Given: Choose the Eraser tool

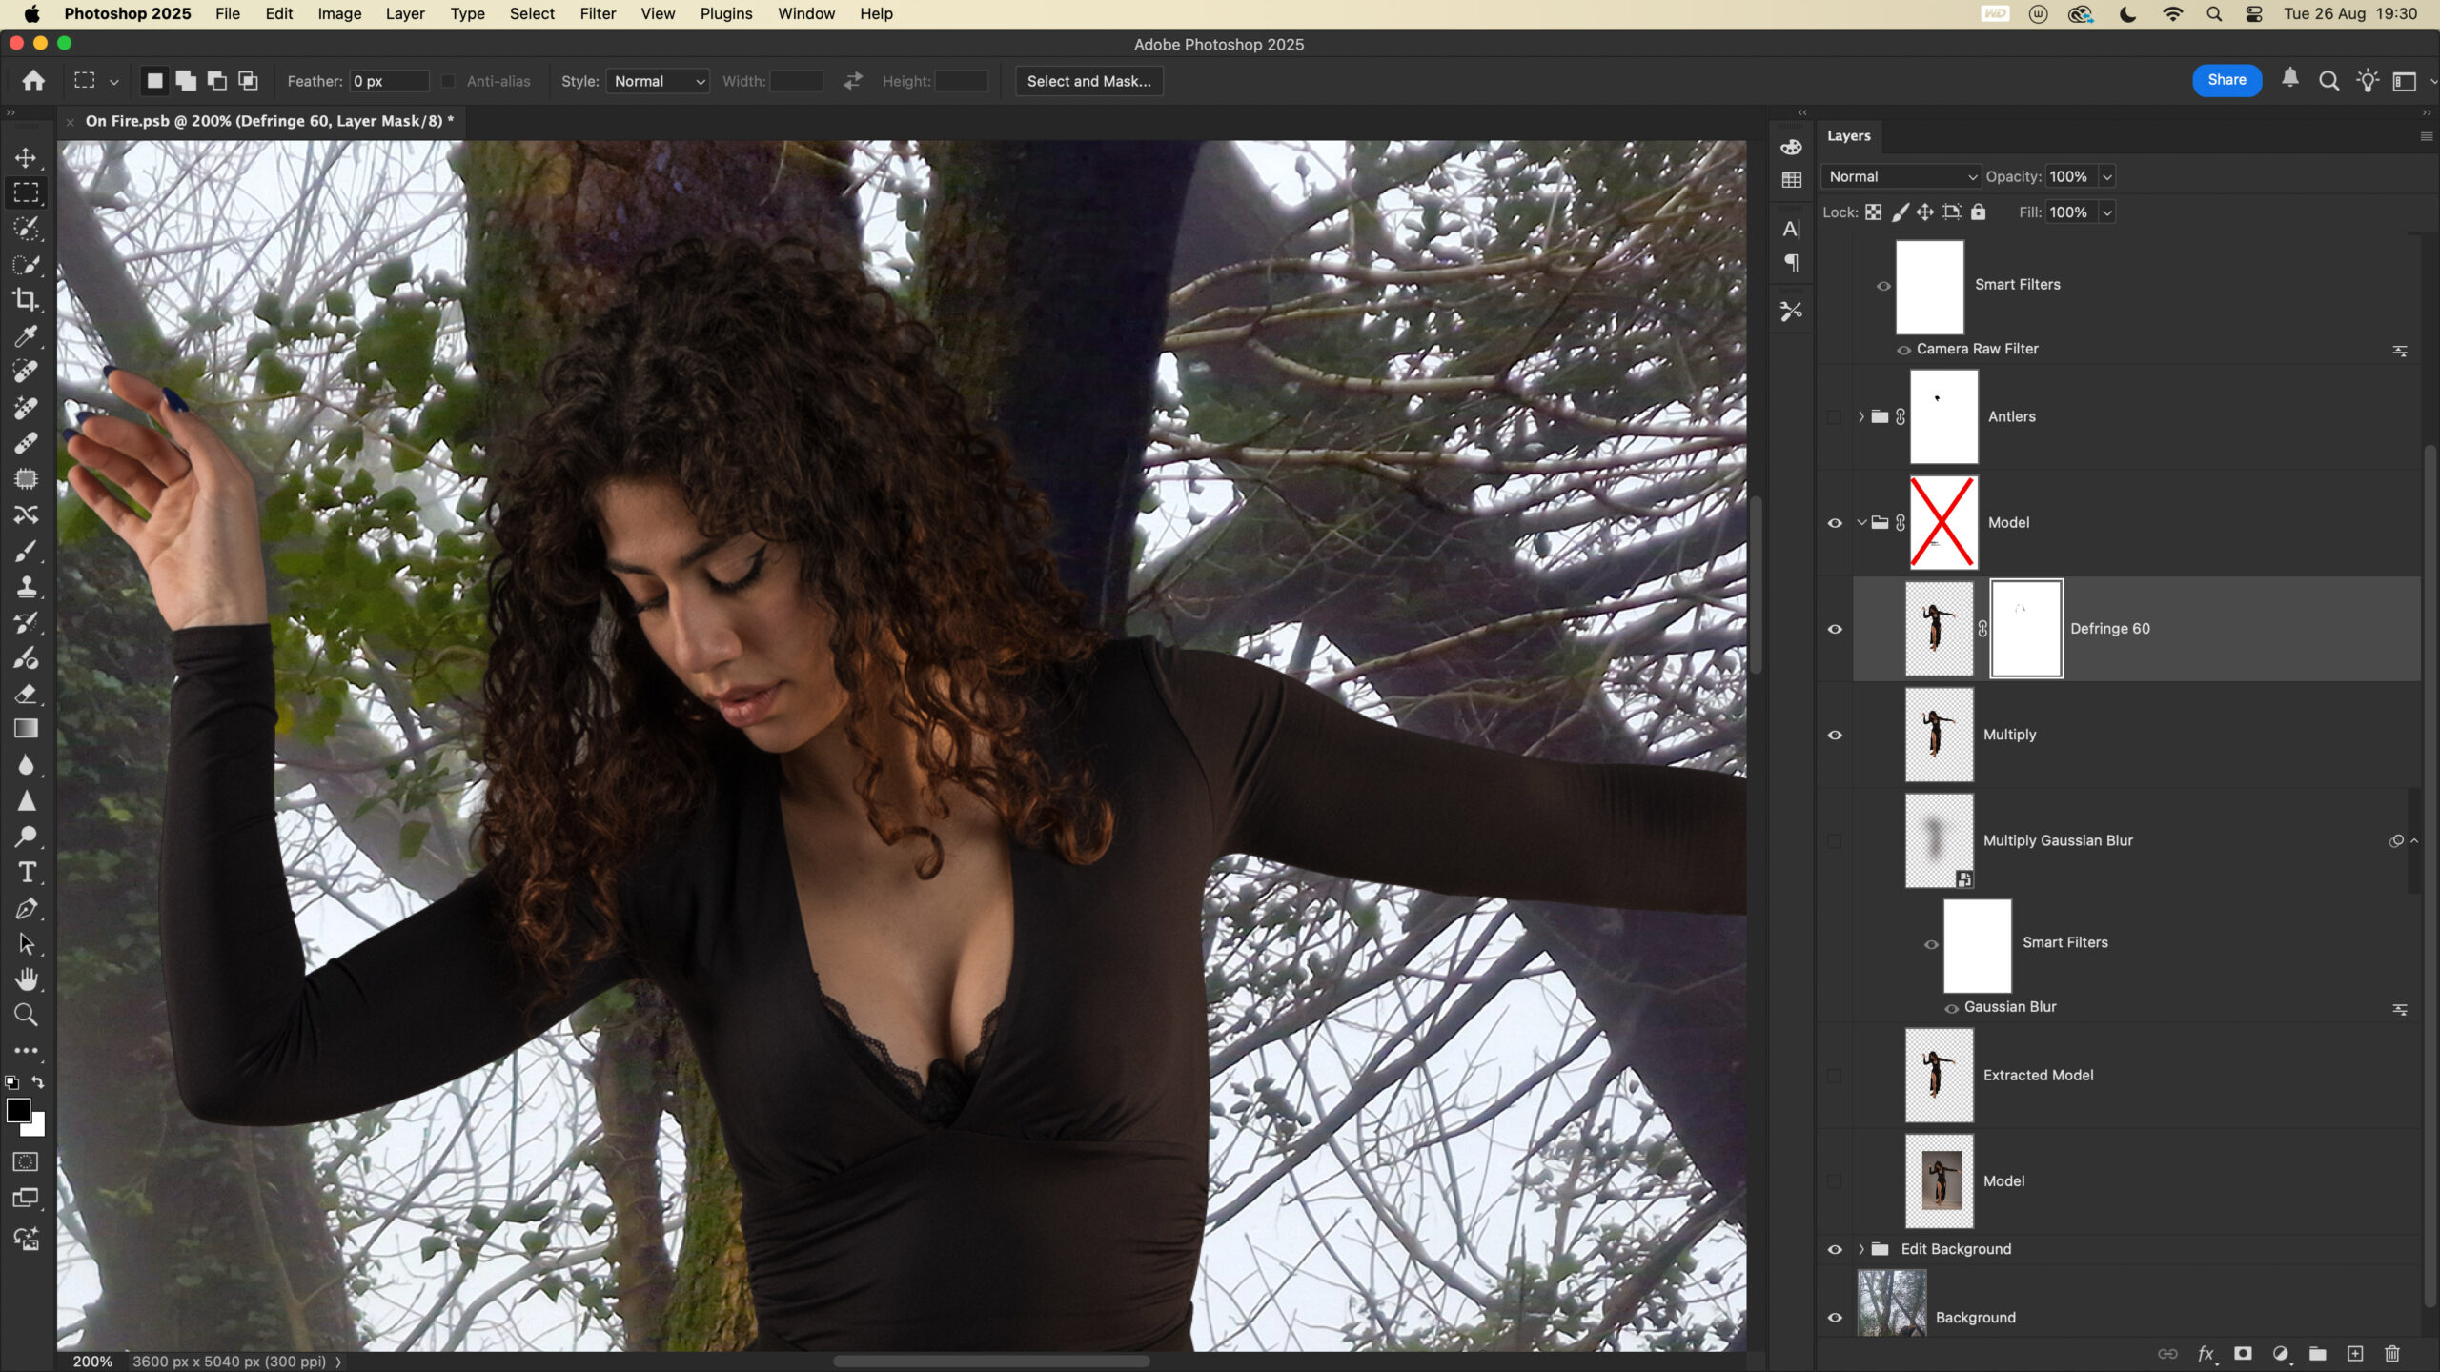Looking at the screenshot, I should coord(26,694).
